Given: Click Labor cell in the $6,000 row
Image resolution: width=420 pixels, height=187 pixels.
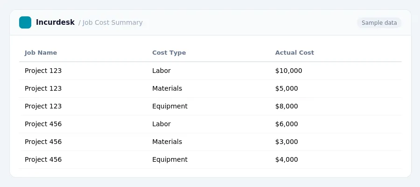Looking at the screenshot, I should [x=161, y=124].
